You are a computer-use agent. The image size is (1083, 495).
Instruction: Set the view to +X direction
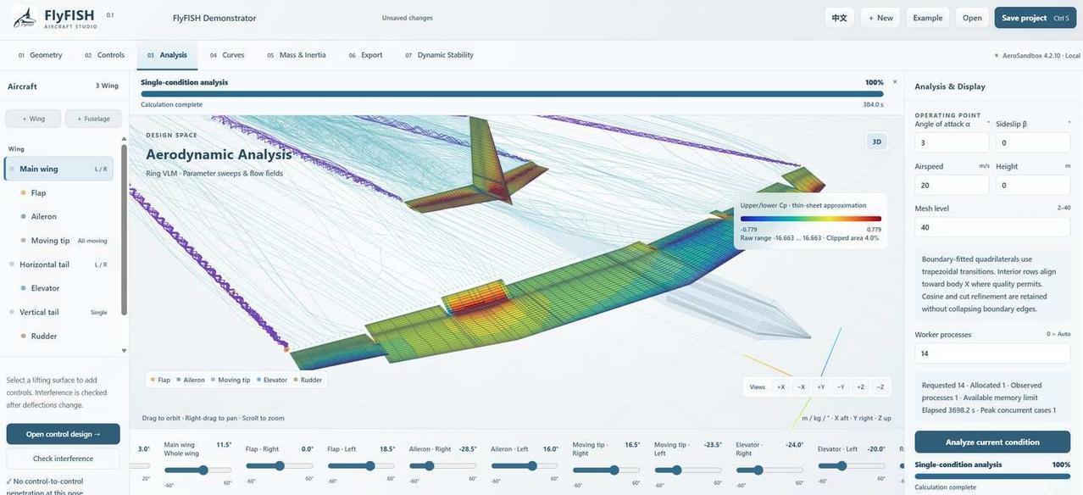click(x=780, y=387)
